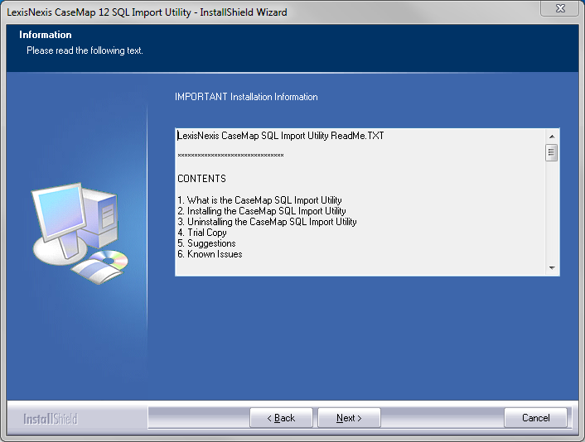Close the InstallShield Wizard window
The height and width of the screenshot is (442, 585).
pyautogui.click(x=560, y=8)
